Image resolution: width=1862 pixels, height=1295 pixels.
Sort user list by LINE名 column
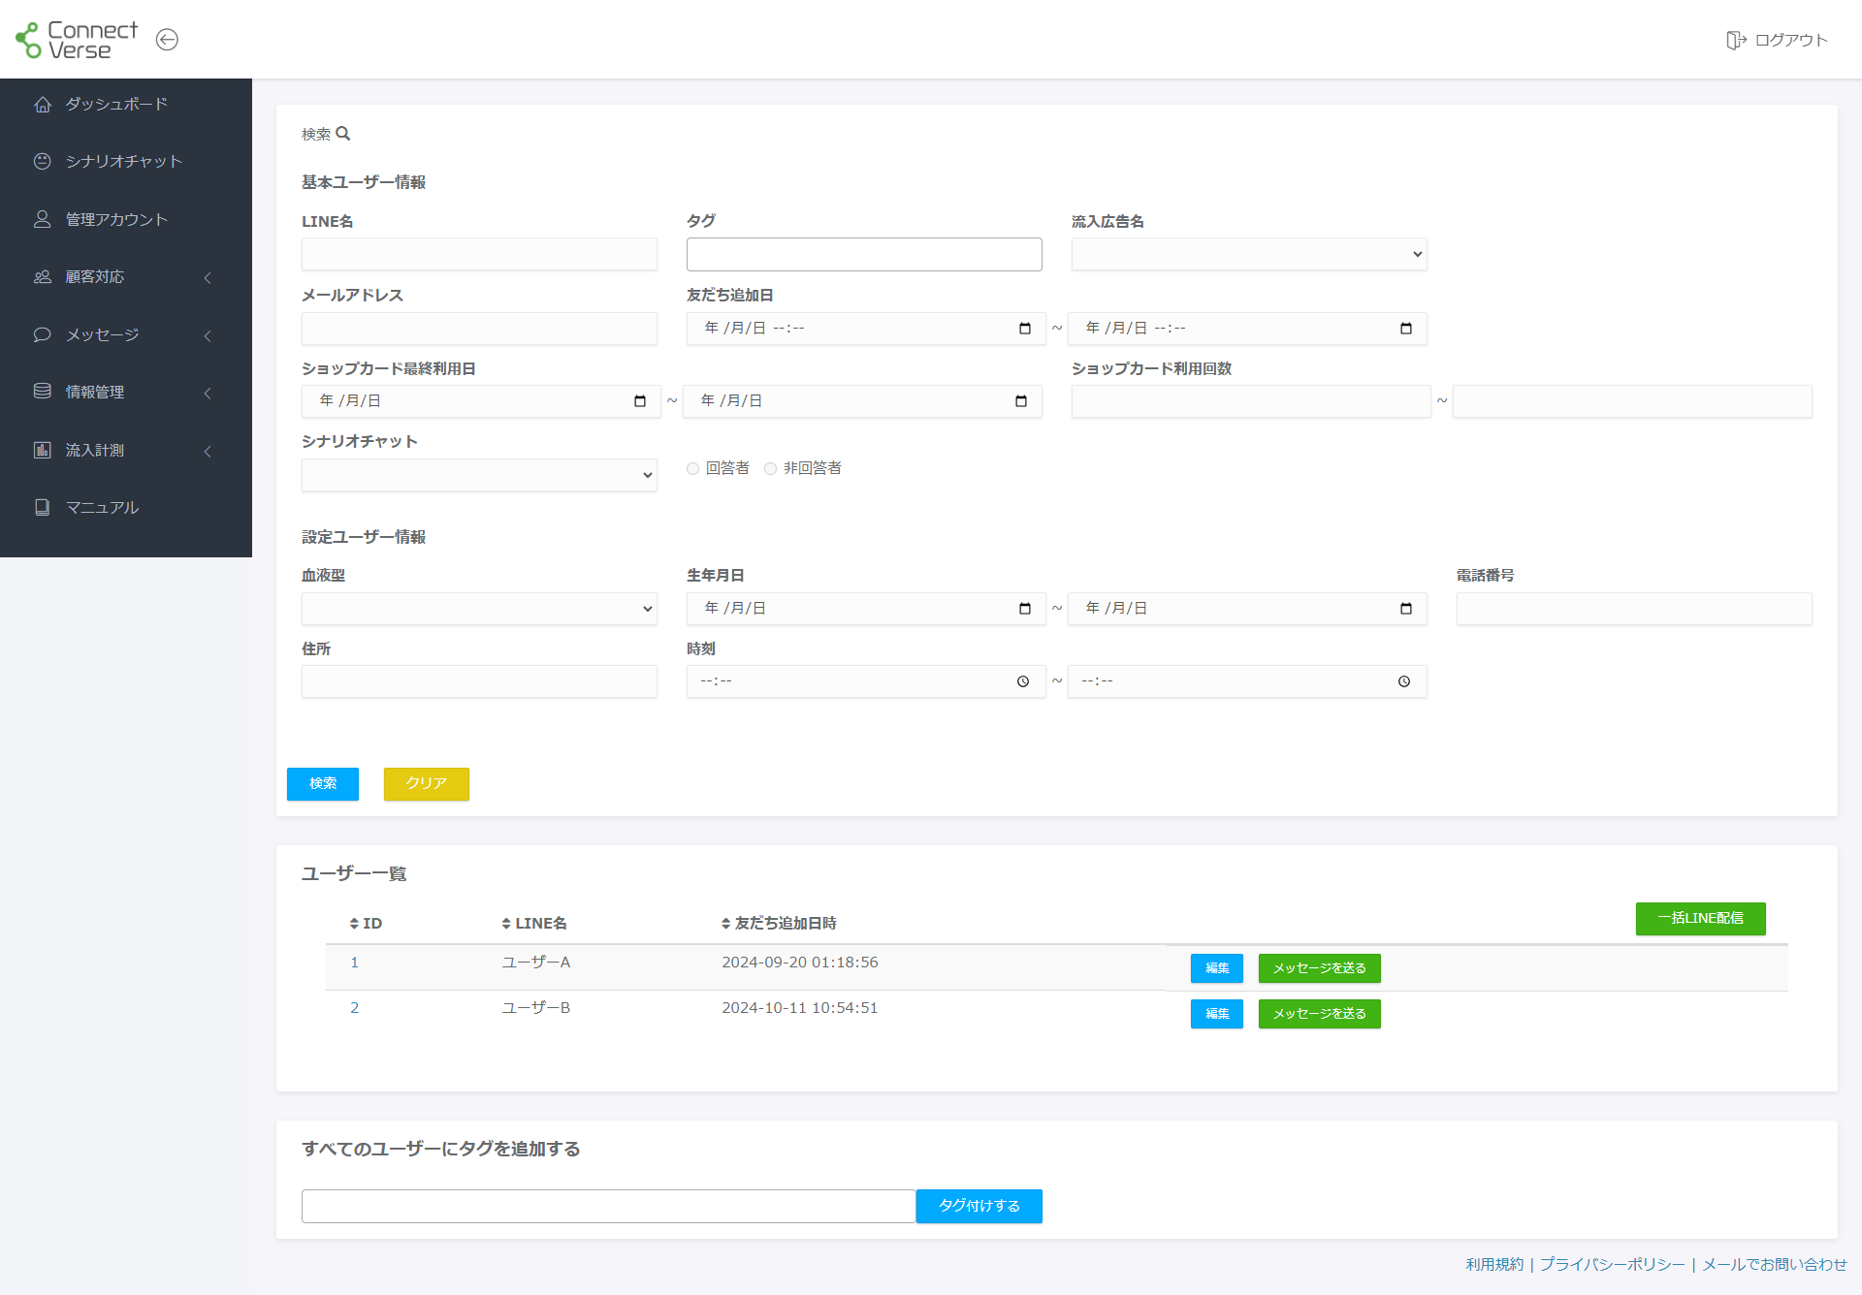(x=534, y=924)
